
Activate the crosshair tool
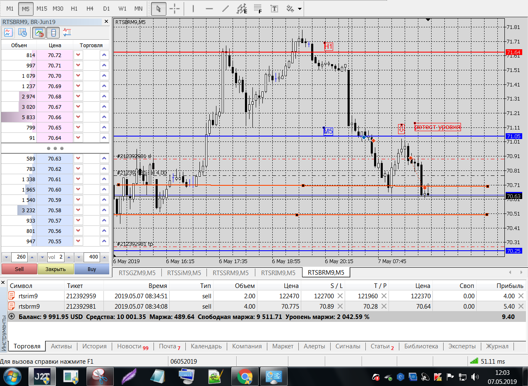click(175, 8)
